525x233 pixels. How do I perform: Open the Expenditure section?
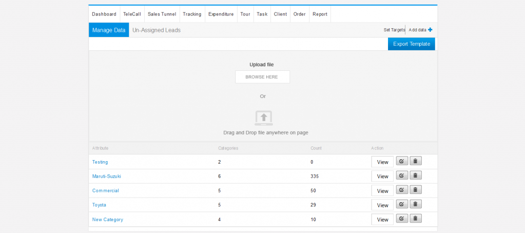click(221, 14)
